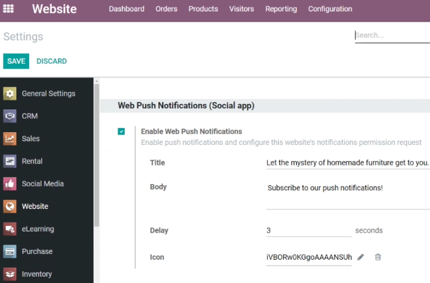The image size is (430, 283).
Task: Open the apps grid menu icon
Action: tap(8, 9)
